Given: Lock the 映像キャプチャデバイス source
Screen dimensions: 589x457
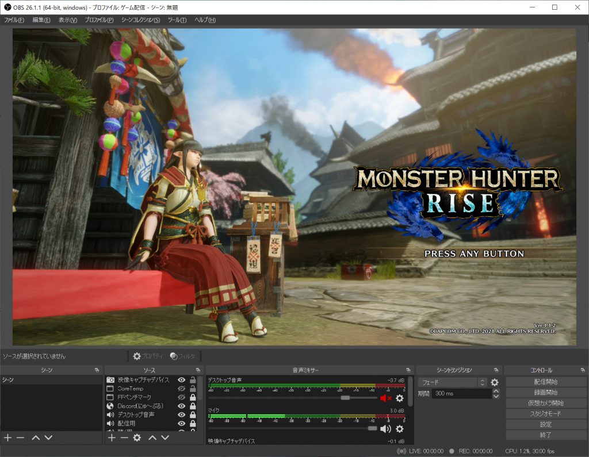Looking at the screenshot, I should [x=193, y=379].
